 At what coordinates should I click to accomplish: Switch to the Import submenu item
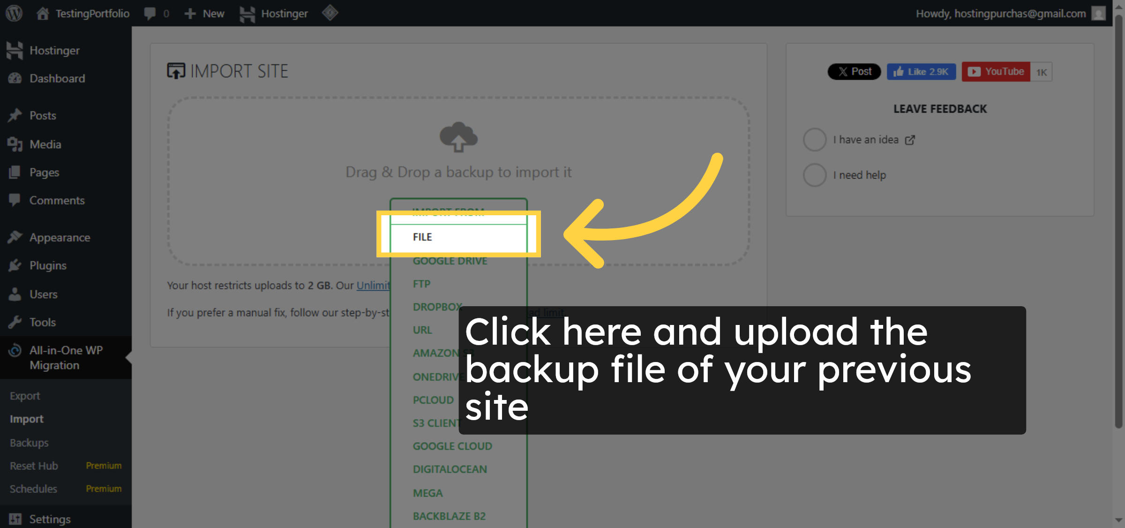click(27, 419)
